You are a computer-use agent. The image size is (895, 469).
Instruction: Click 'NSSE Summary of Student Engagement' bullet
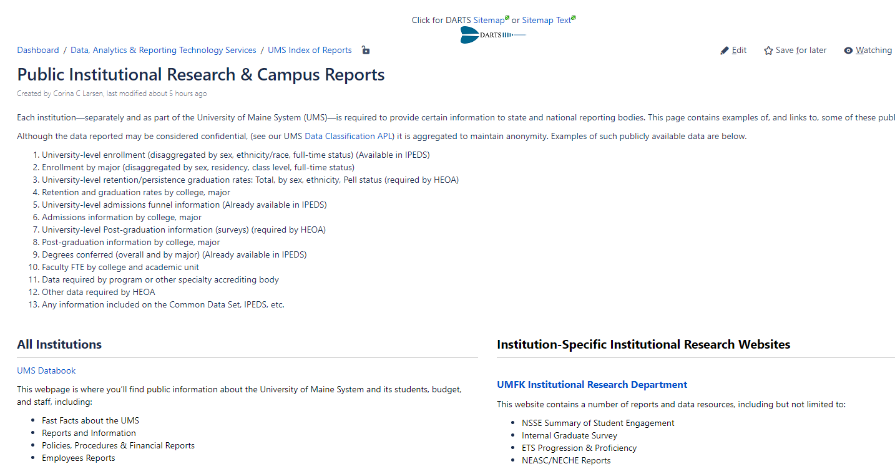pos(598,423)
